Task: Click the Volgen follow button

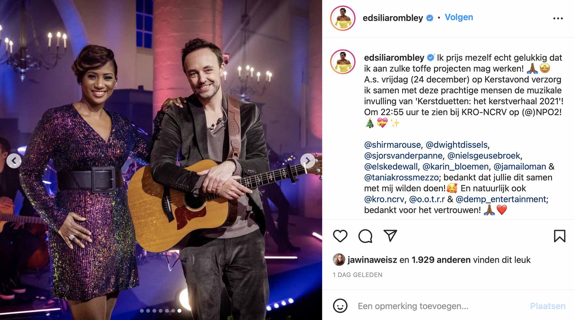Action: pyautogui.click(x=459, y=17)
